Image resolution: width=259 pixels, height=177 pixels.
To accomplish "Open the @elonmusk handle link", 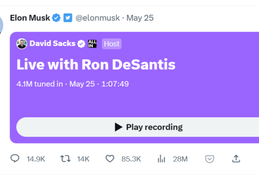I will (x=98, y=18).
